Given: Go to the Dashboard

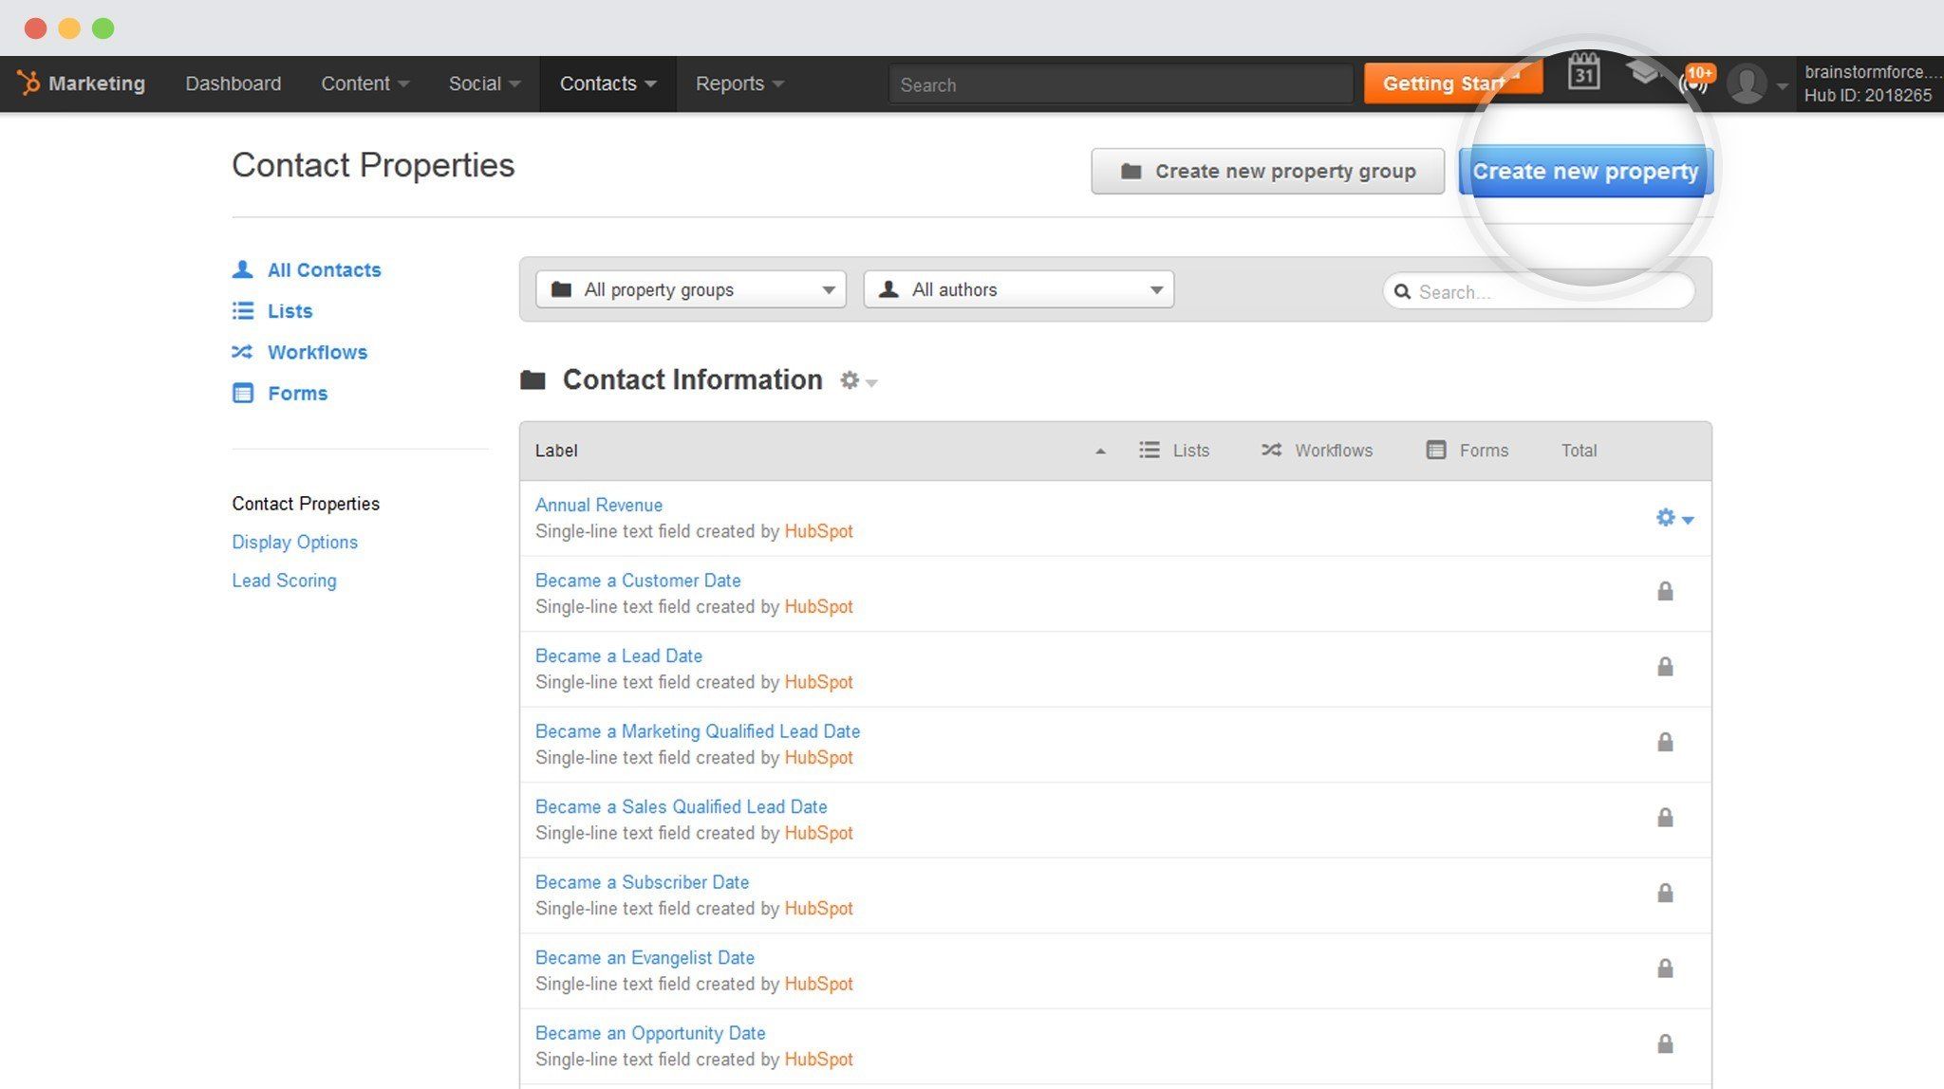Looking at the screenshot, I should tap(233, 83).
